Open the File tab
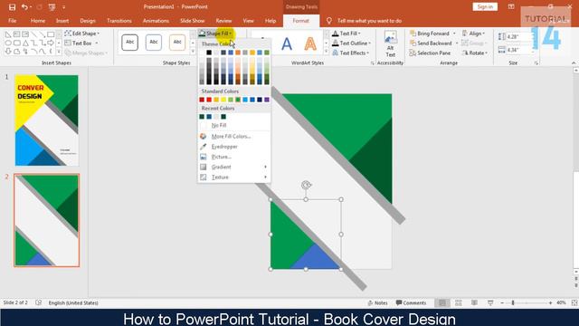Screen dimensions: 579x326 [x=12, y=21]
